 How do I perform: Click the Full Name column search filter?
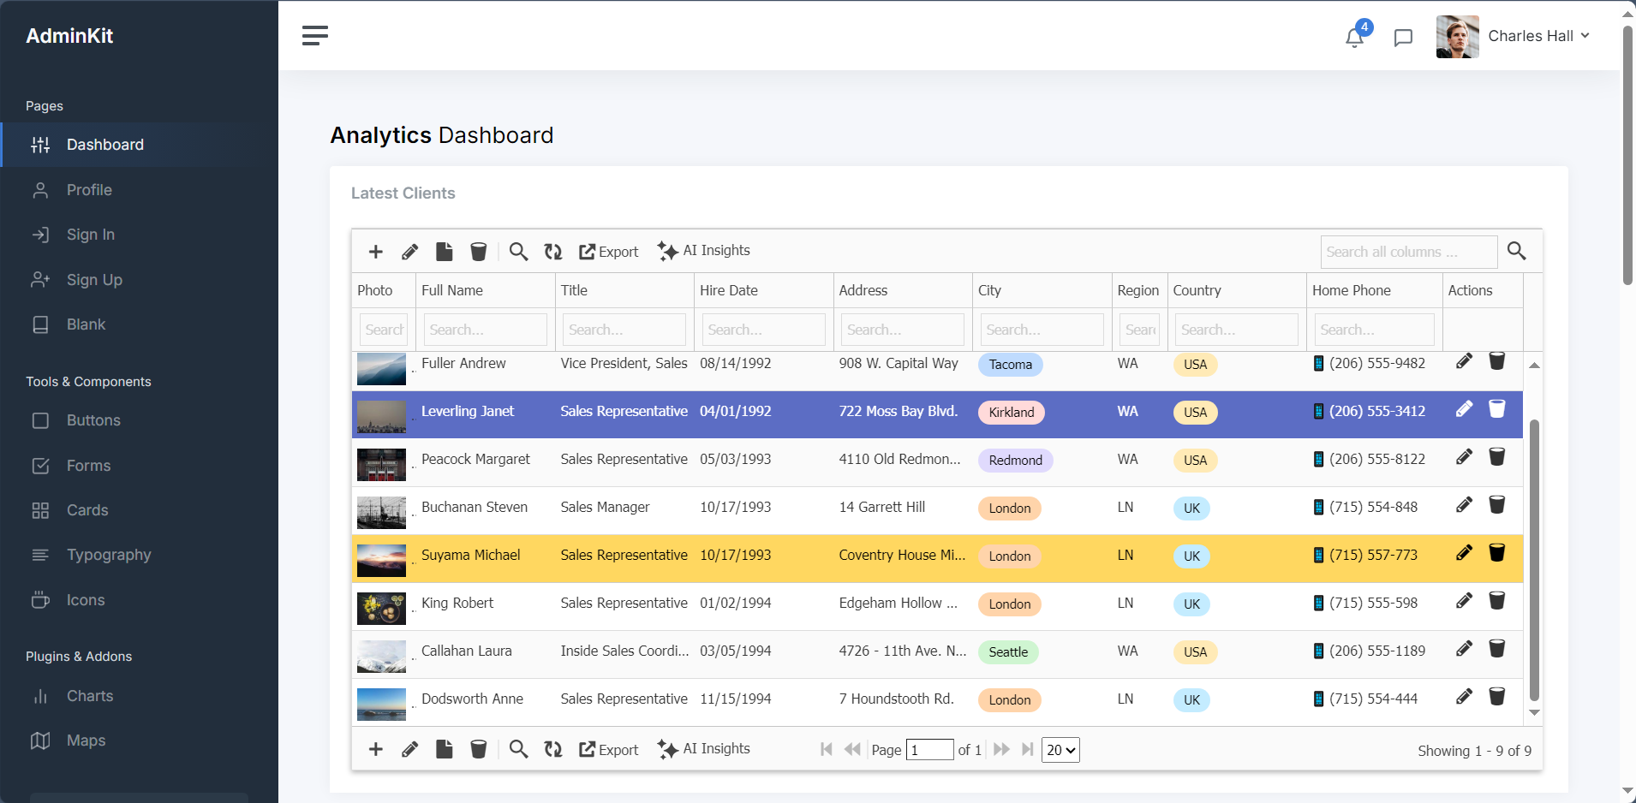pyautogui.click(x=485, y=330)
